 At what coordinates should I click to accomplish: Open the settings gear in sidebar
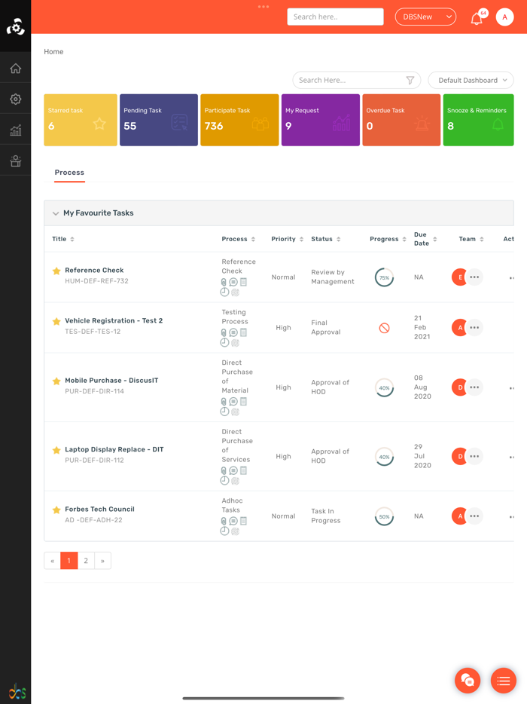16,99
